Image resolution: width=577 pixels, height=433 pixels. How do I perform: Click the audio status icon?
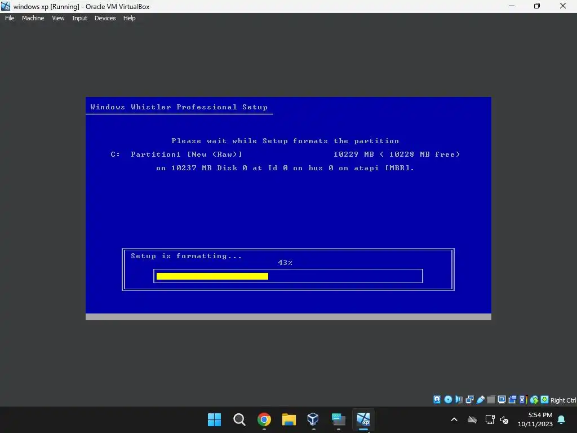point(459,400)
